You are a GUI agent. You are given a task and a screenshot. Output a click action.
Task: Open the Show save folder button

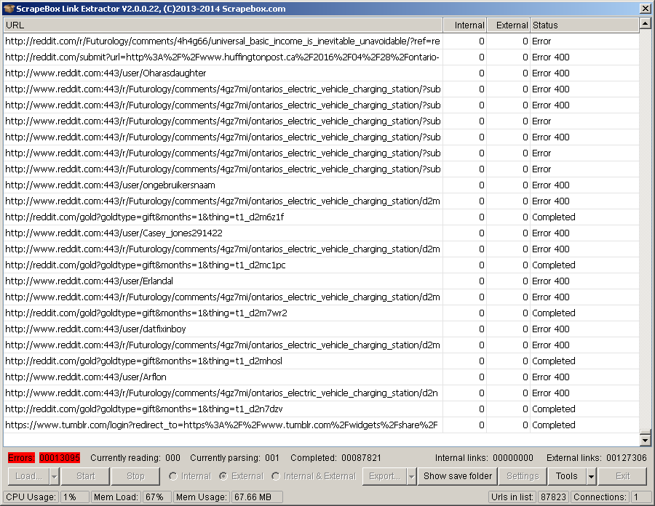click(x=458, y=476)
